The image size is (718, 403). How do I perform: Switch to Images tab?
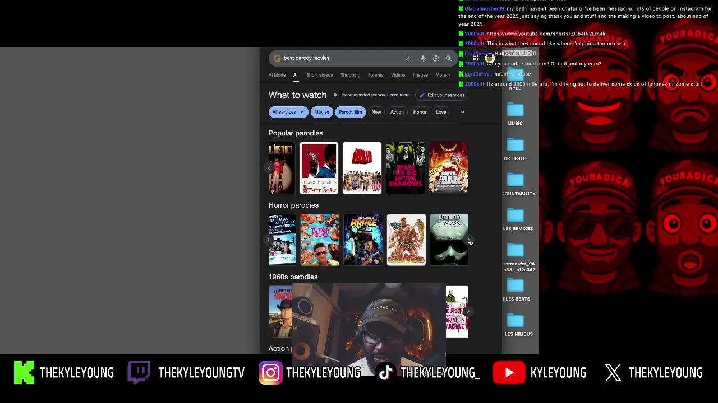(420, 75)
